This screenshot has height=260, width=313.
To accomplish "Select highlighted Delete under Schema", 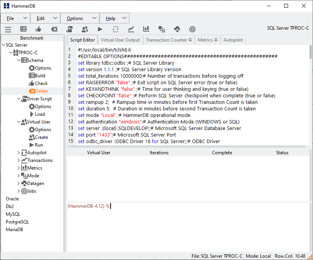I will point(38,91).
